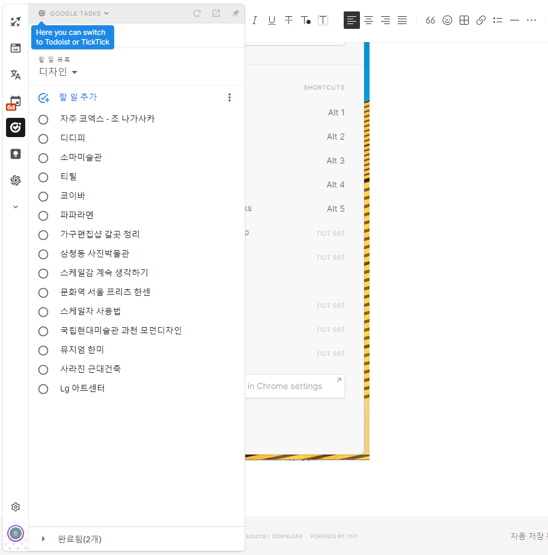Open Google Tasks in new tab
This screenshot has height=555, width=548.
tap(216, 13)
